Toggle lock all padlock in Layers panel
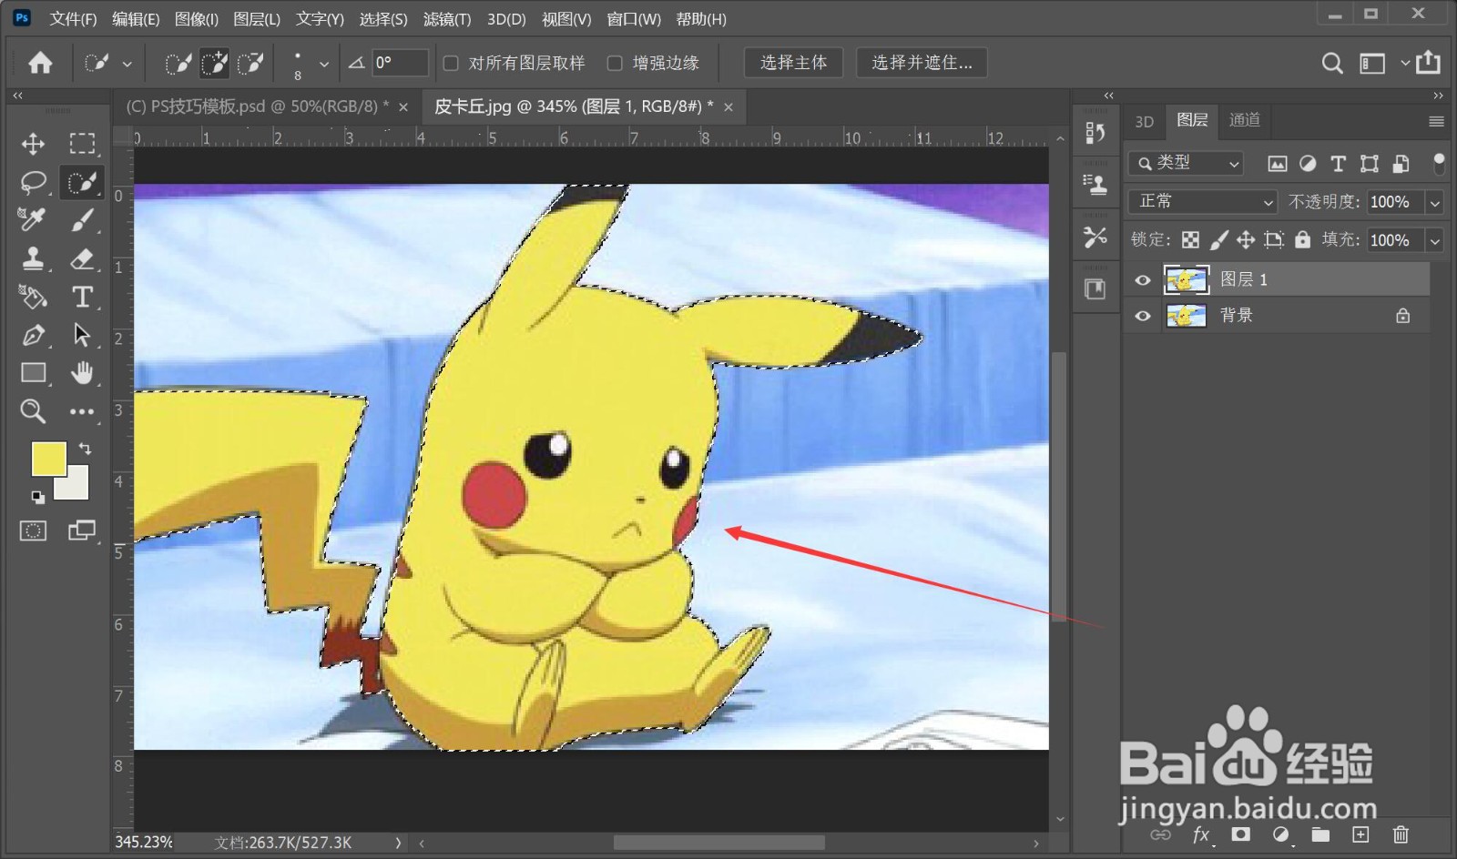This screenshot has height=859, width=1457. [1303, 239]
